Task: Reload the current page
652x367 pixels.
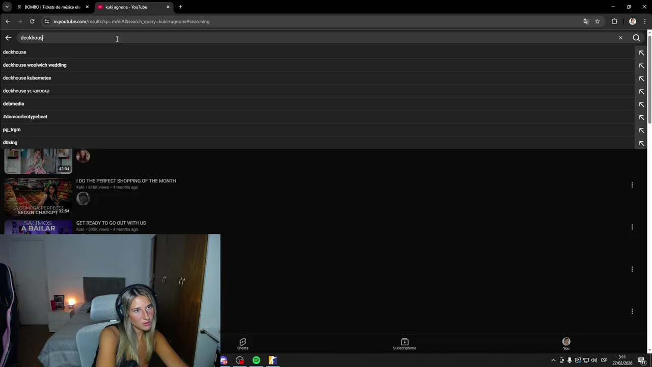Action: point(32,21)
